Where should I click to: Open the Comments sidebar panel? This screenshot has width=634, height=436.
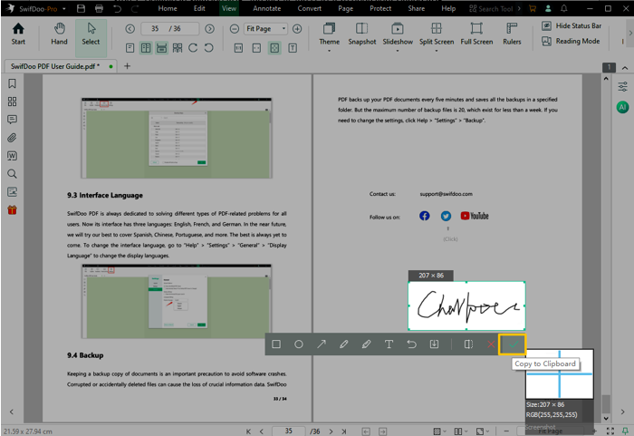12,120
